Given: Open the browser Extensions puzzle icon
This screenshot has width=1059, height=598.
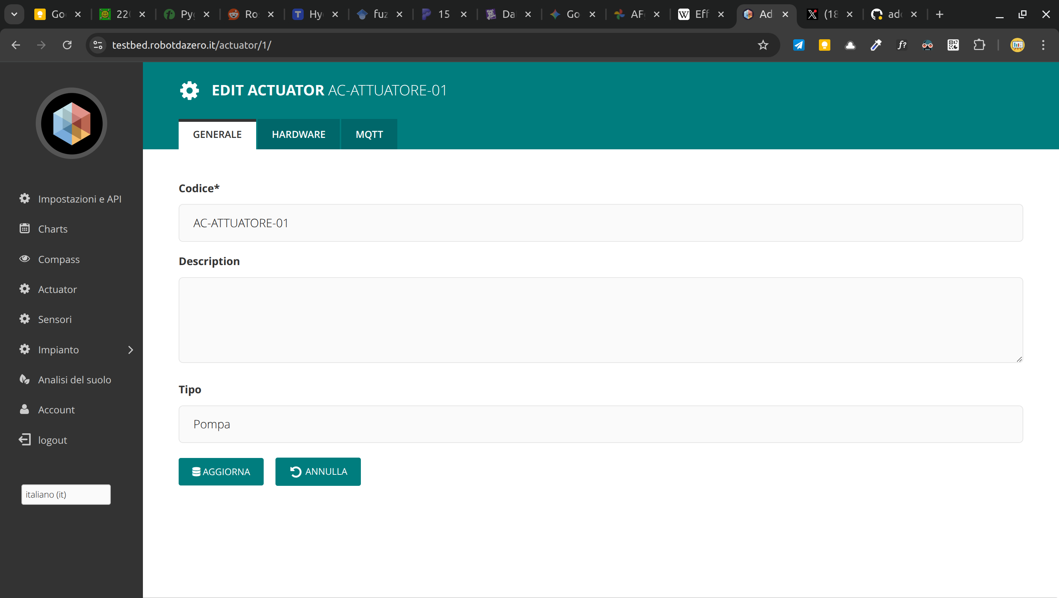Looking at the screenshot, I should (979, 45).
